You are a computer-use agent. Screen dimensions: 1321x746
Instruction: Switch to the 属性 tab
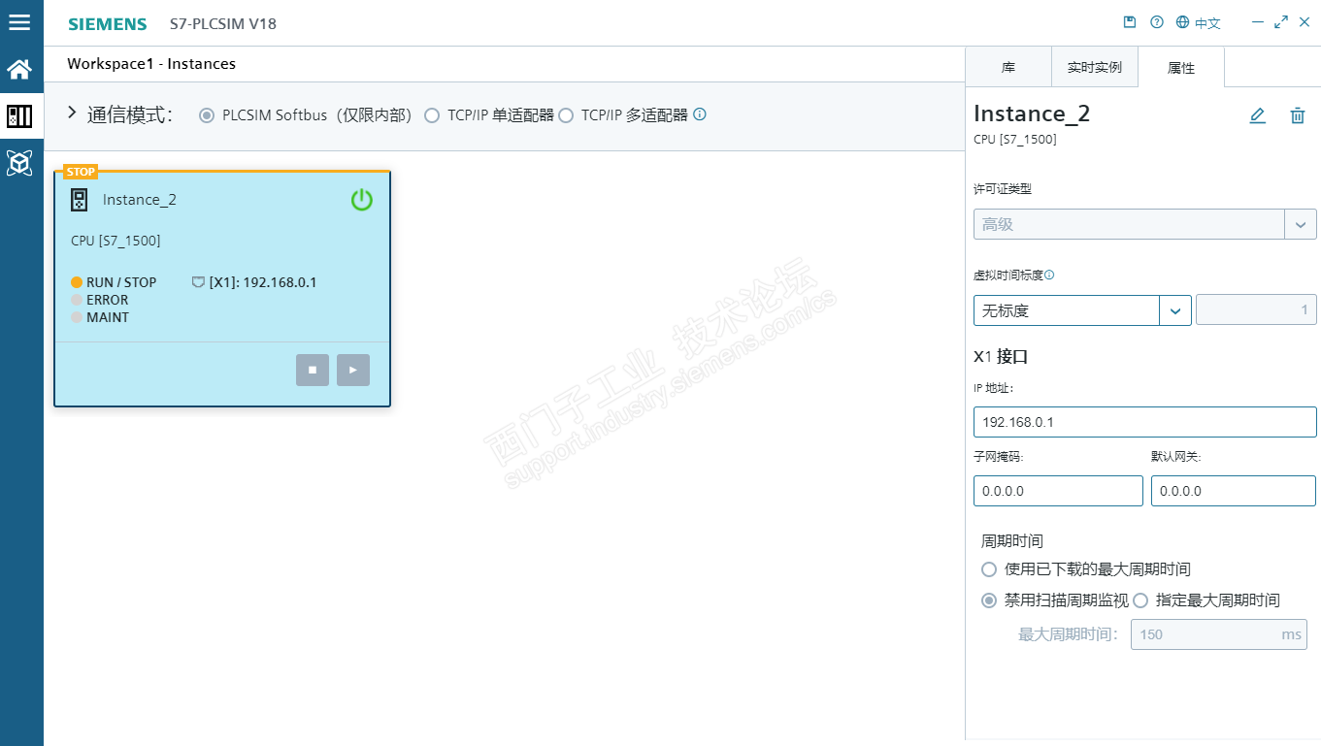point(1181,68)
